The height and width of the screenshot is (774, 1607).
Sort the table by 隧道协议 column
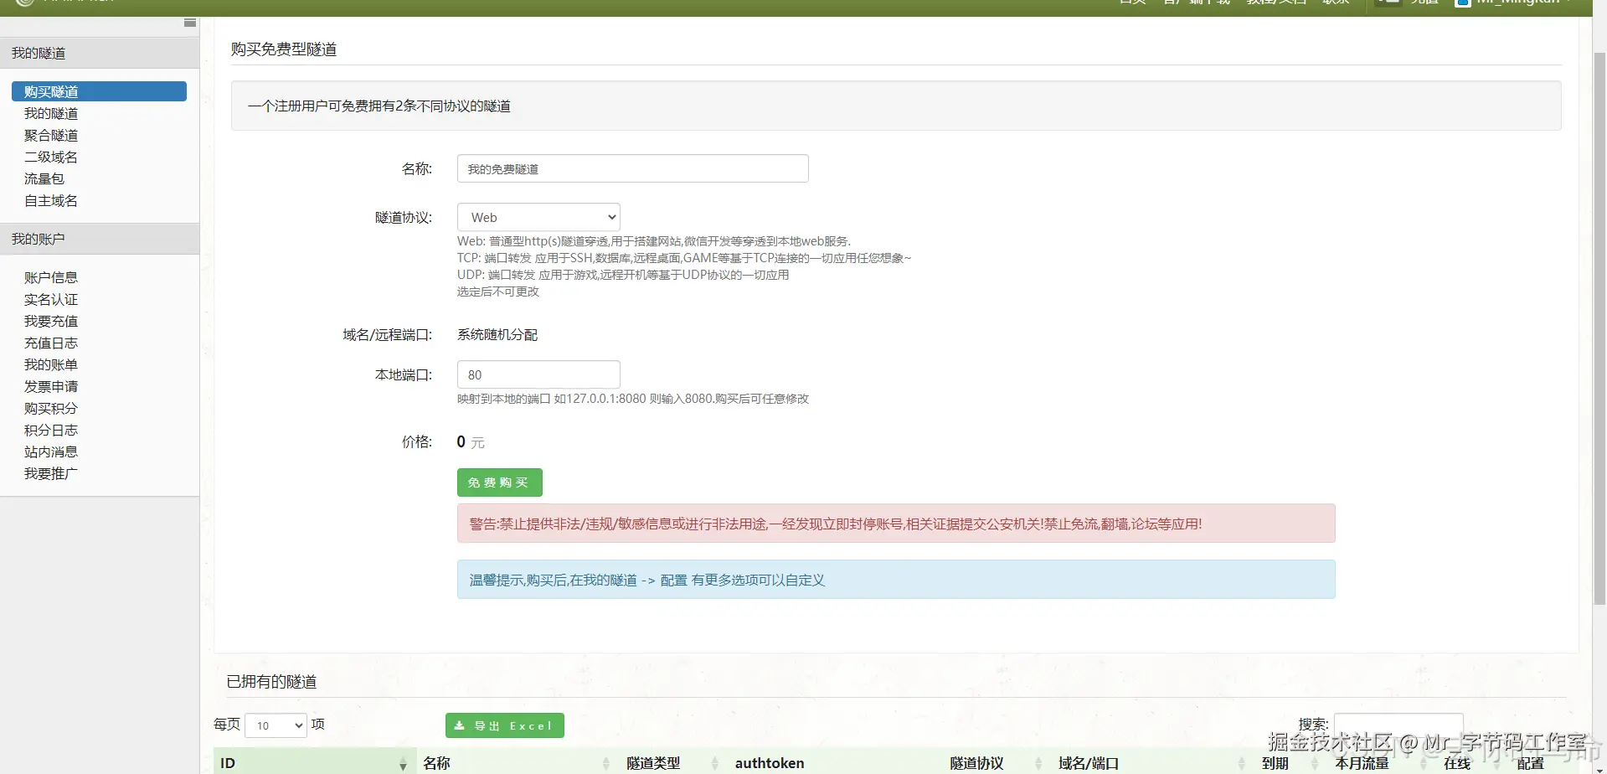pos(997,763)
